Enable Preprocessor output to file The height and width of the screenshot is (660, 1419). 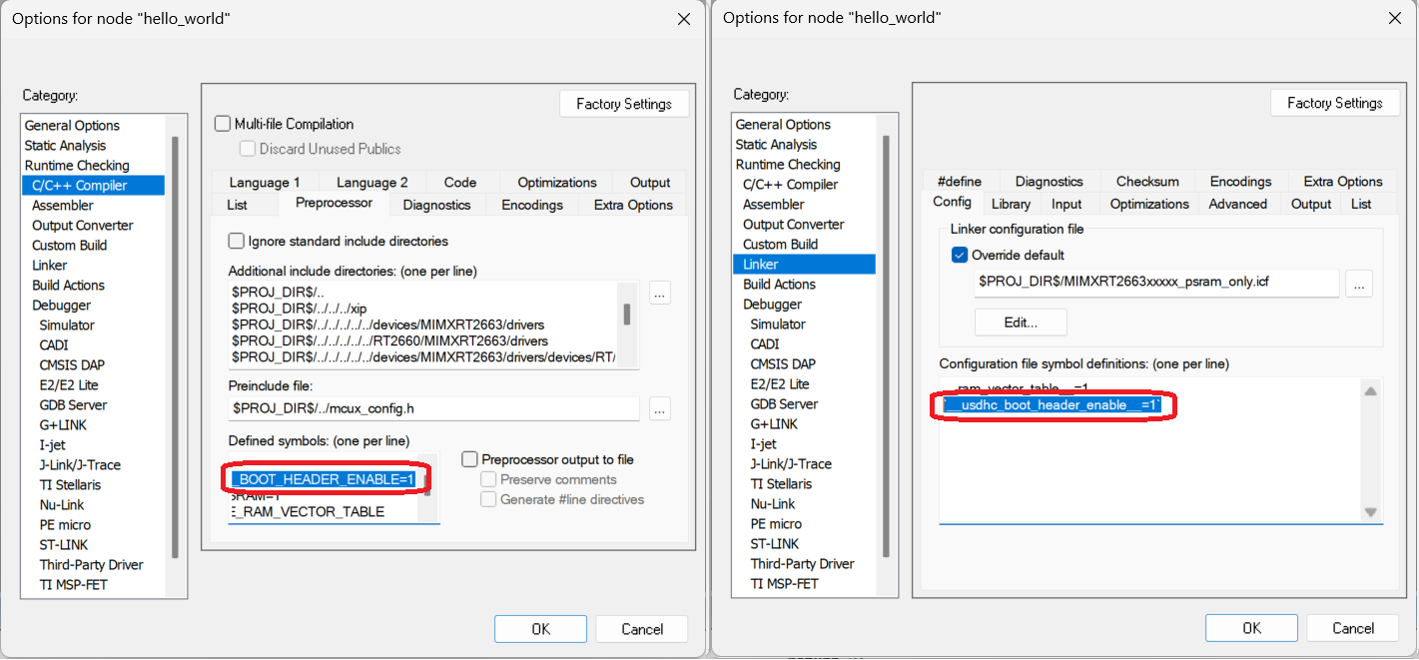pos(469,459)
